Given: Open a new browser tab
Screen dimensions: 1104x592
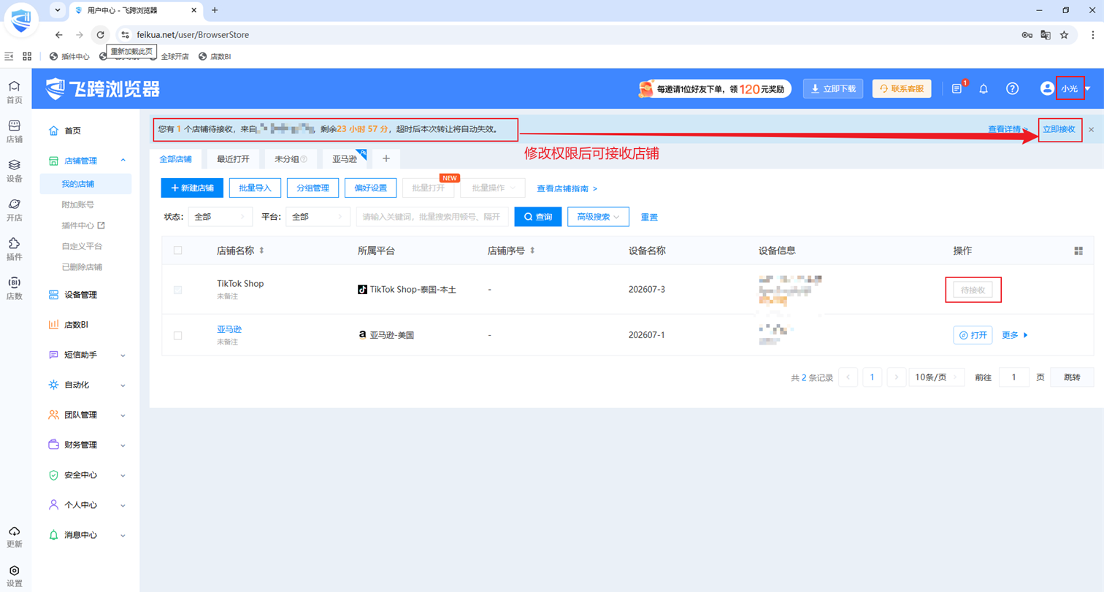Looking at the screenshot, I should 215,10.
